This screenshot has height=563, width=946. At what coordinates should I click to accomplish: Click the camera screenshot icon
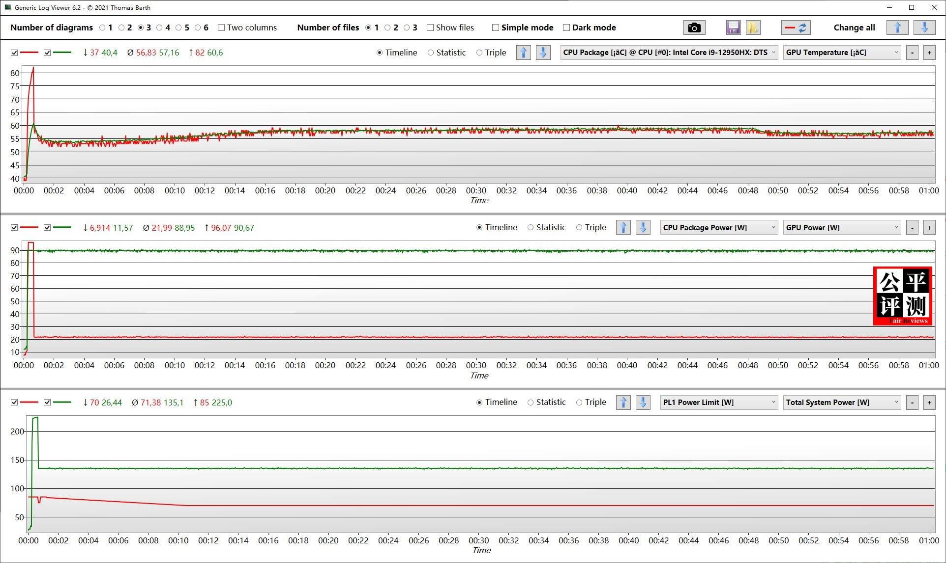coord(694,27)
